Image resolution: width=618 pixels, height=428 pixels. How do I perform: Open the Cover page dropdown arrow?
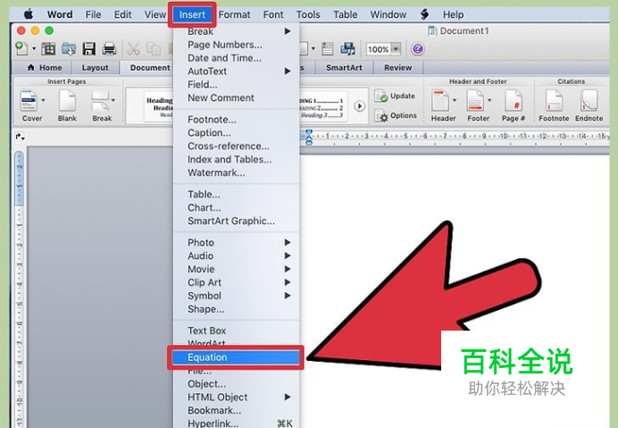[x=44, y=100]
